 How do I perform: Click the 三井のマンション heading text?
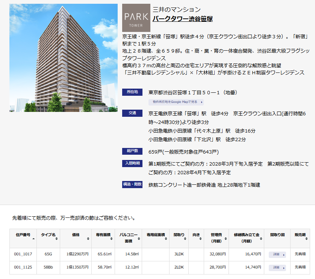tap(177, 10)
